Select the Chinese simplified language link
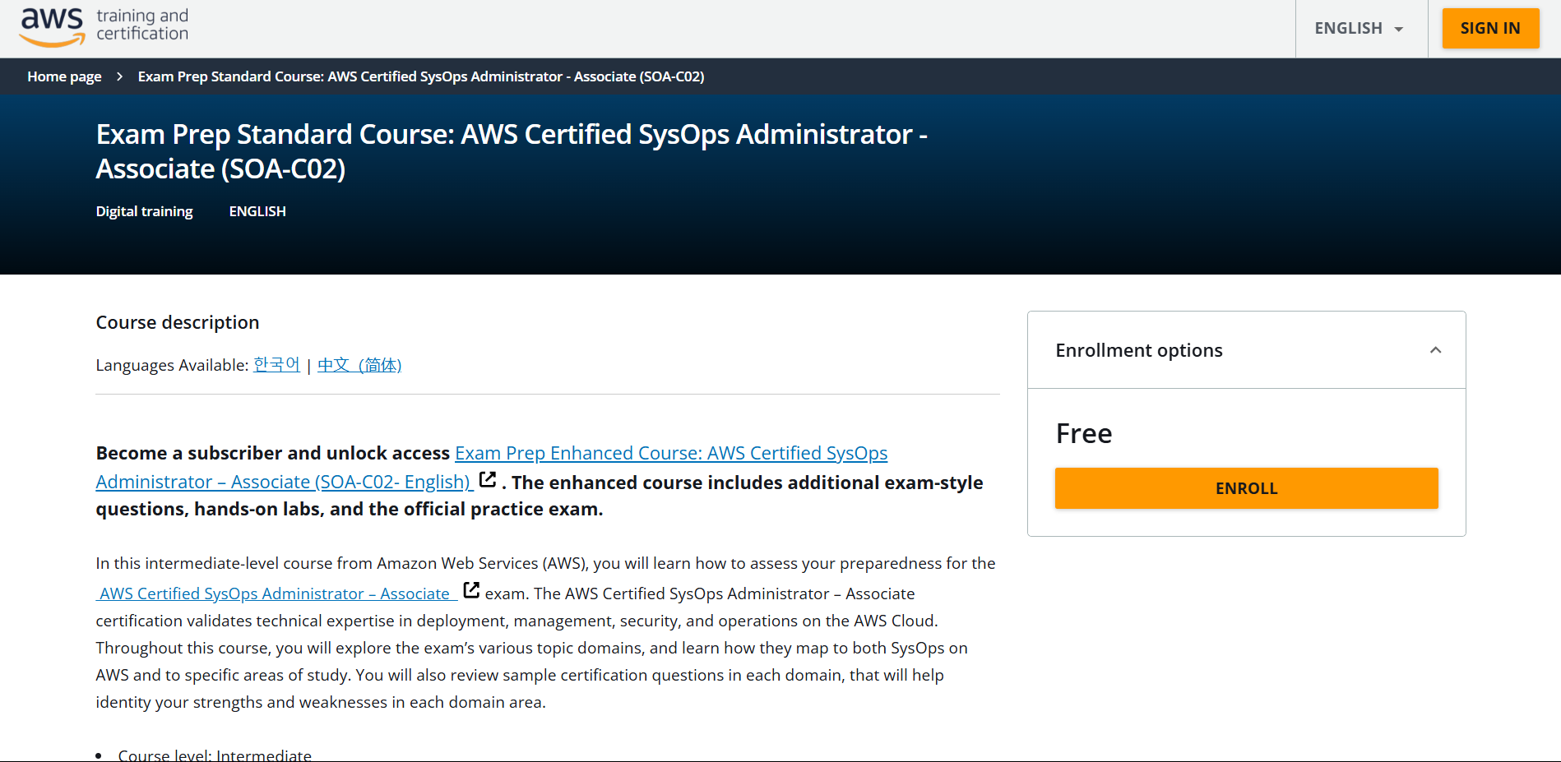 tap(359, 364)
